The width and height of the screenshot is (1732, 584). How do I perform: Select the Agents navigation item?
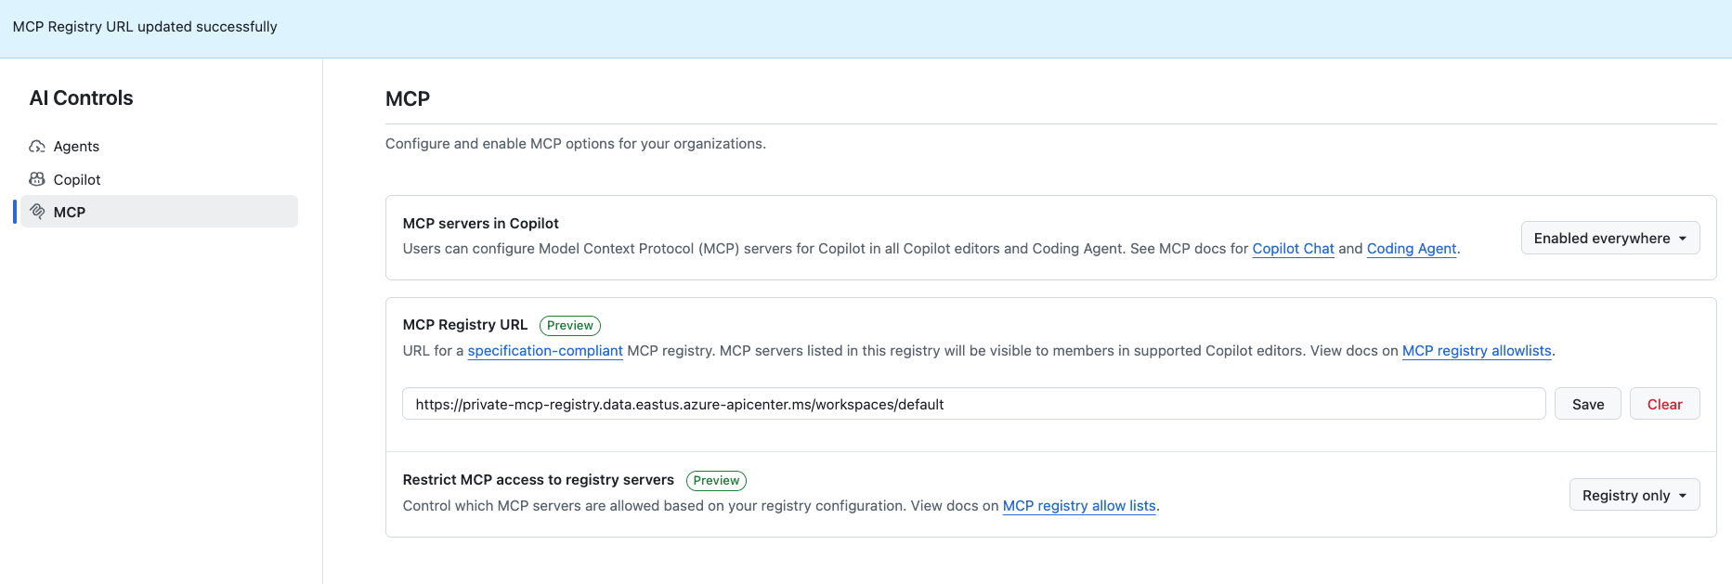coord(76,146)
